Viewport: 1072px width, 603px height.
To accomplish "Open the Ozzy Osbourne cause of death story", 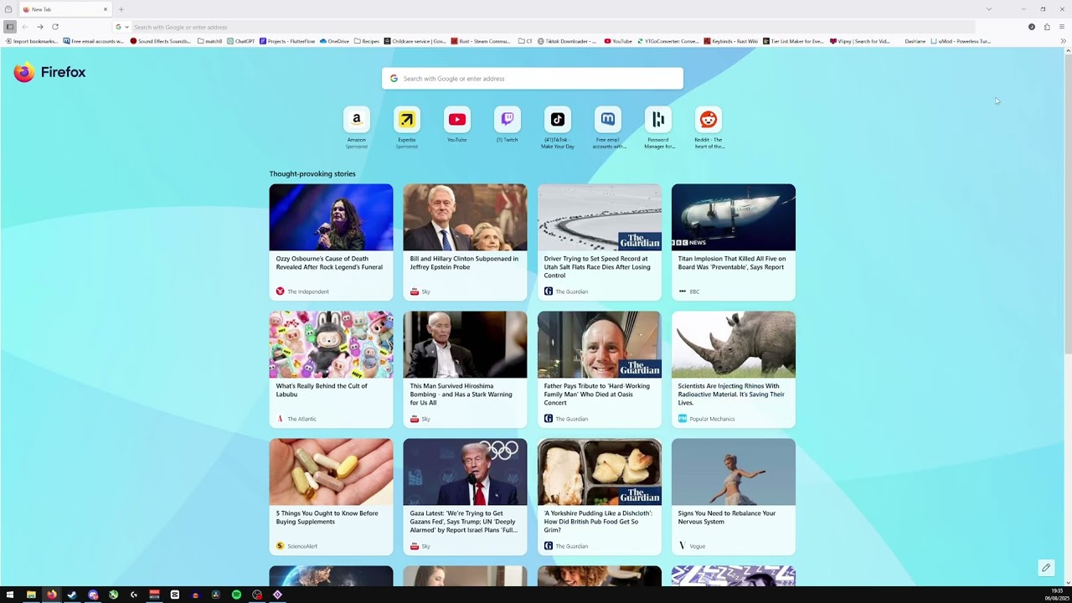I will pyautogui.click(x=331, y=242).
